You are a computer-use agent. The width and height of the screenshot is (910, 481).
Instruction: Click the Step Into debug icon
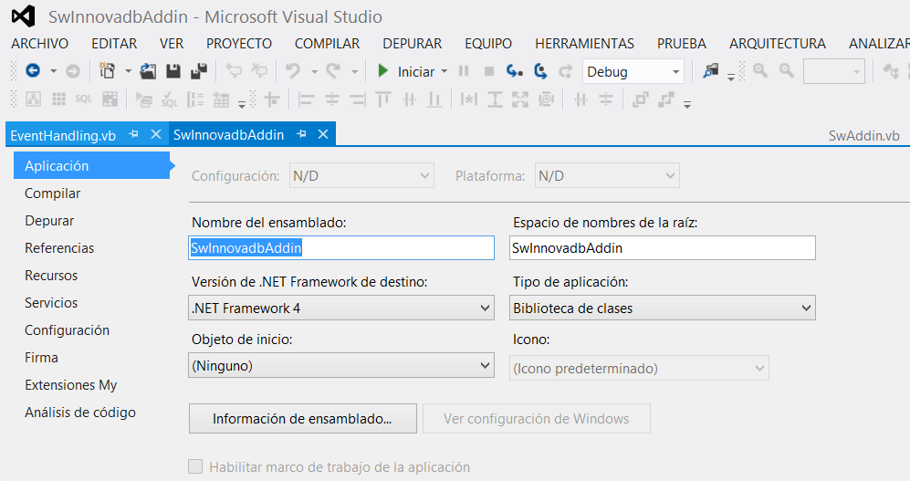tap(514, 71)
